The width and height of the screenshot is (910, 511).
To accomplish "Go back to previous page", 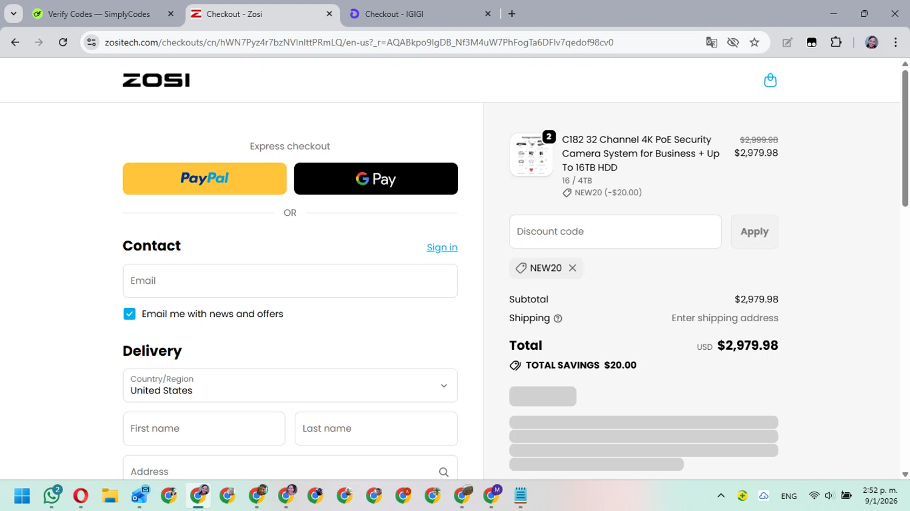I will [x=15, y=42].
